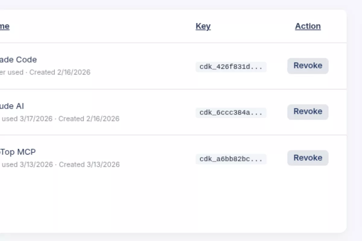
Task: Select the key starting with cdk_6cc384a
Action: (231, 113)
